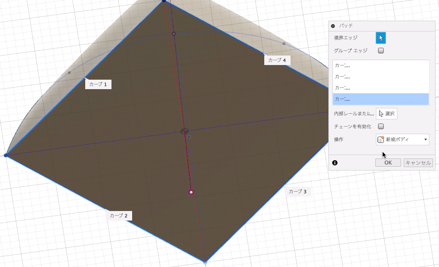This screenshot has width=439, height=267.
Task: Click the カーブ 2 label in the viewport
Action: click(x=119, y=216)
